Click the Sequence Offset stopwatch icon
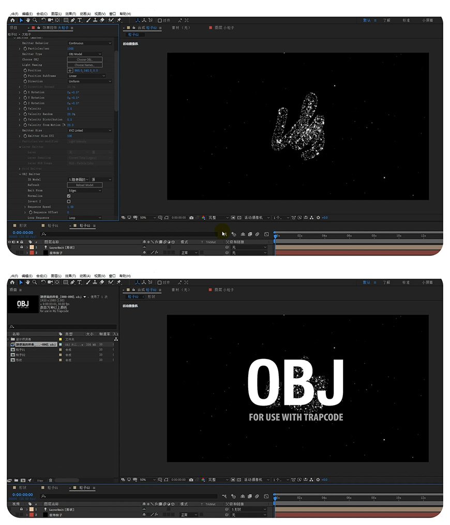Image resolution: width=450 pixels, height=525 pixels. click(x=30, y=212)
